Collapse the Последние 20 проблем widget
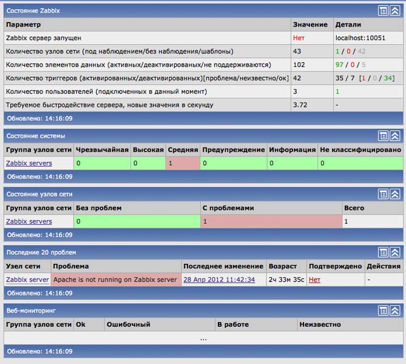This screenshot has height=364, width=406. click(x=395, y=252)
